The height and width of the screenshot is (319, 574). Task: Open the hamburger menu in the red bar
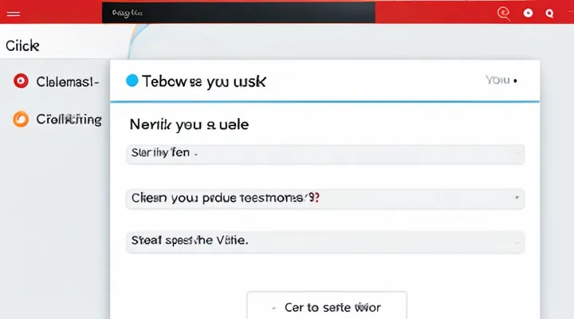tap(15, 13)
